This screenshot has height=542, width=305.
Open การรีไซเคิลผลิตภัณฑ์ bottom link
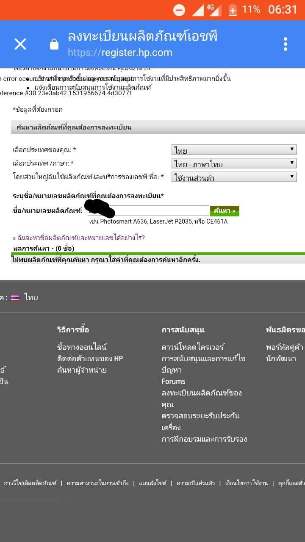pyautogui.click(x=30, y=483)
